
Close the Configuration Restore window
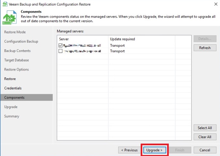click(216, 4)
